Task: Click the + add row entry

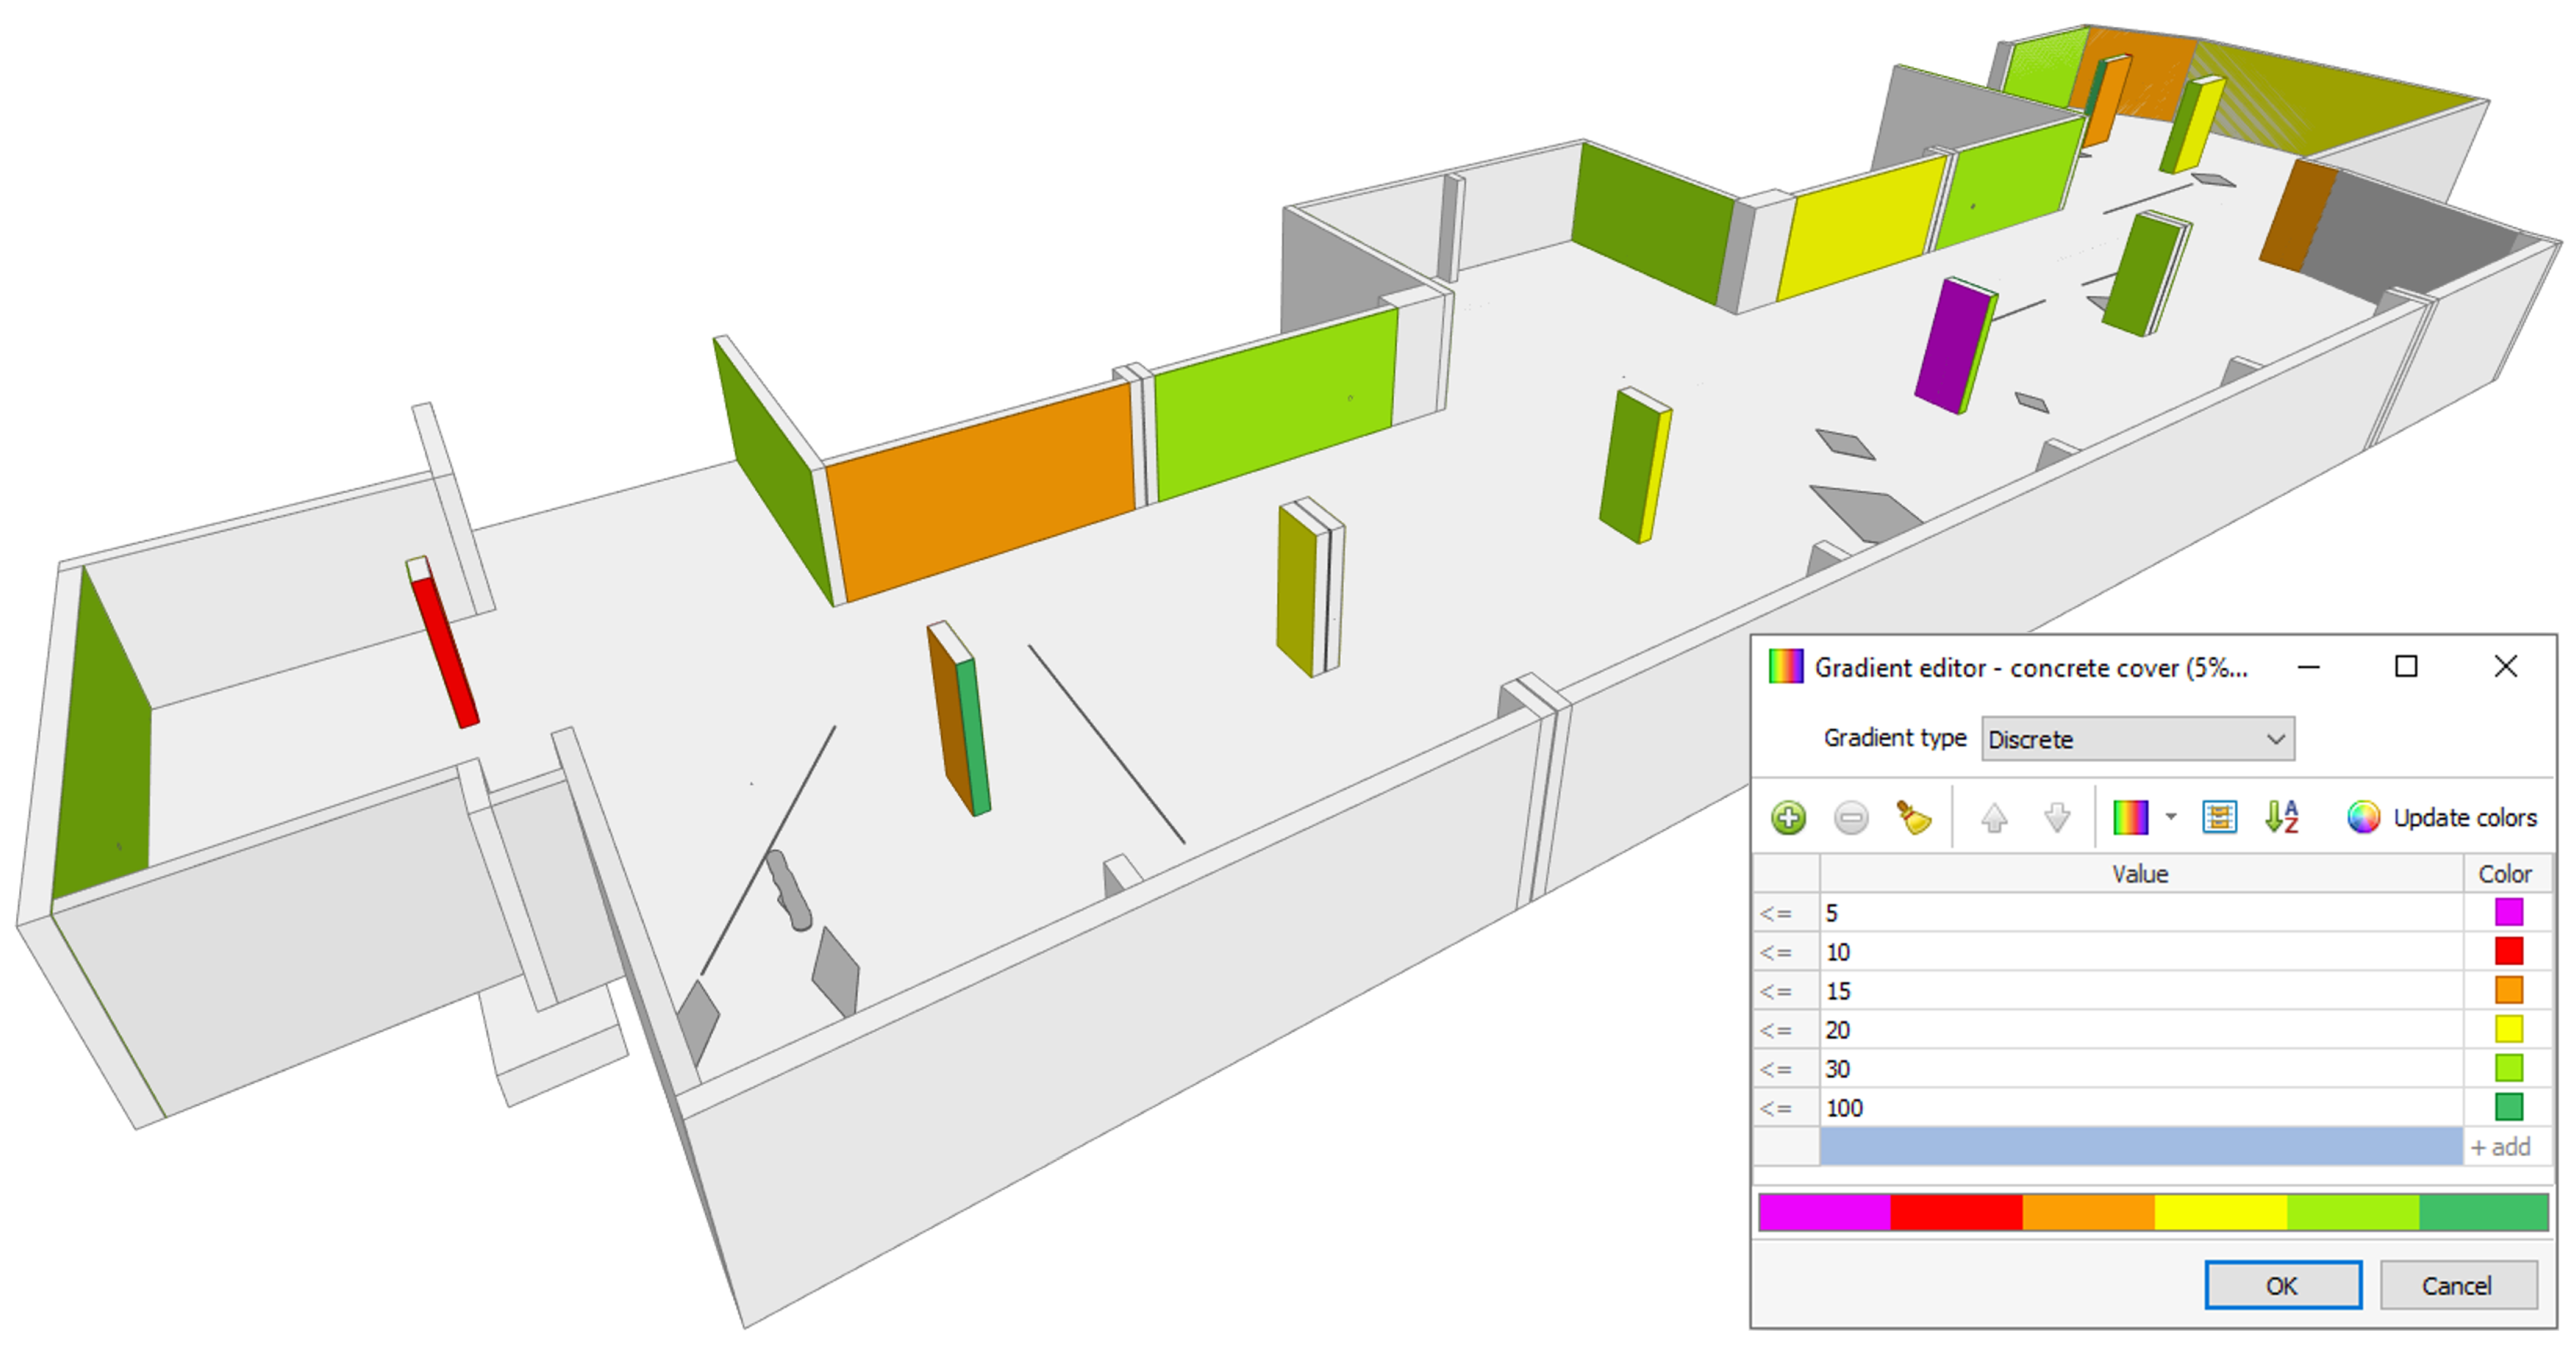Action: [x=2500, y=1147]
